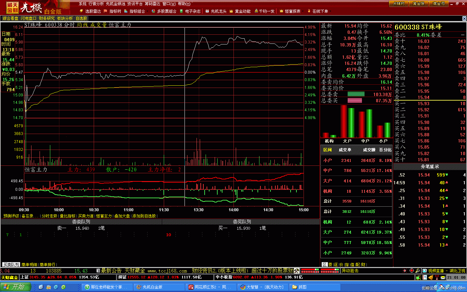467x292 pixels.
Task: Select the 逐 tab under statistics panel
Action: [x=336, y=265]
